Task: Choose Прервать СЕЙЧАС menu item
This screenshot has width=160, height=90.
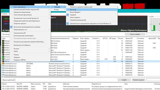Action: (x=30, y=60)
